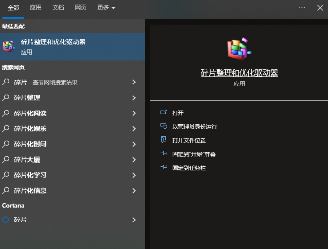Expand chevron for 碎片化时间
Viewport: 328px width, 249px height.
[134, 144]
